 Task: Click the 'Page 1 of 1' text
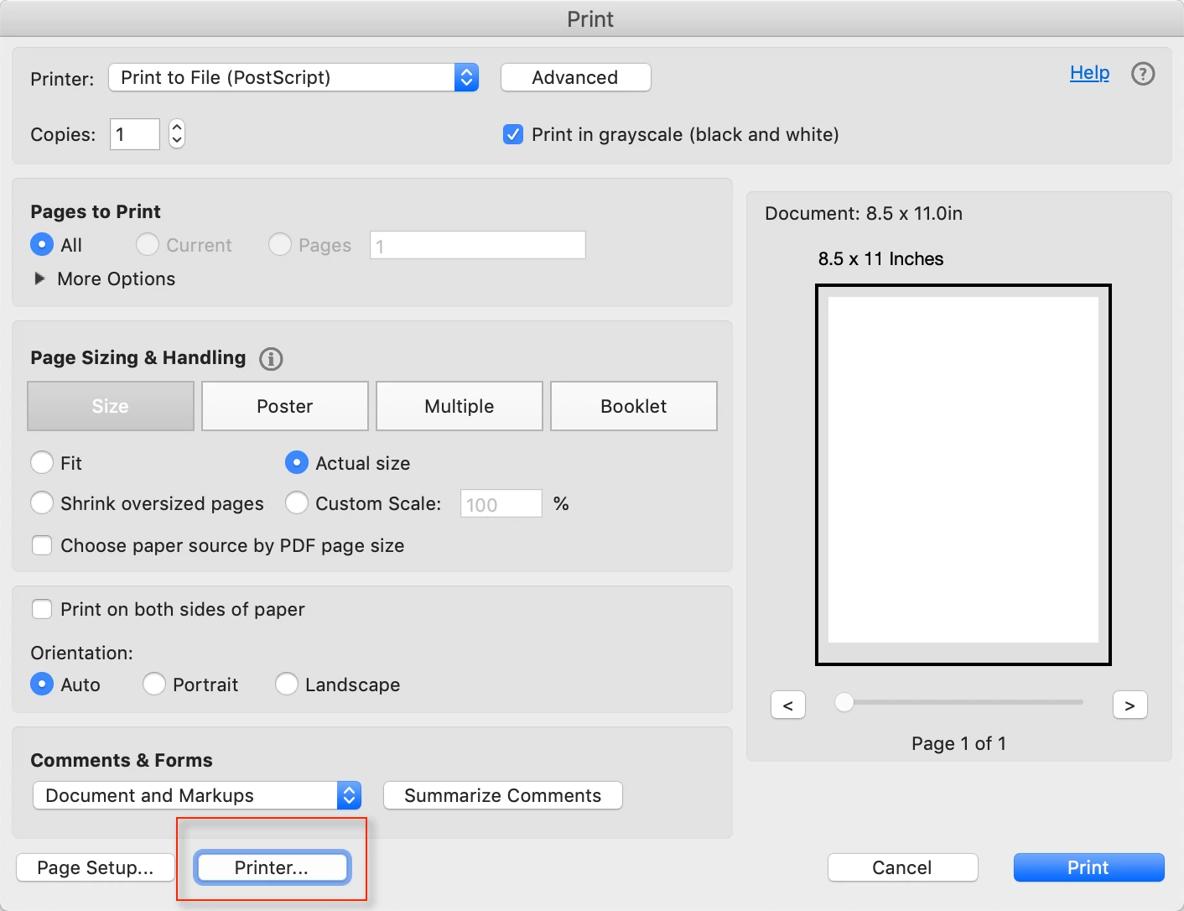coord(958,743)
